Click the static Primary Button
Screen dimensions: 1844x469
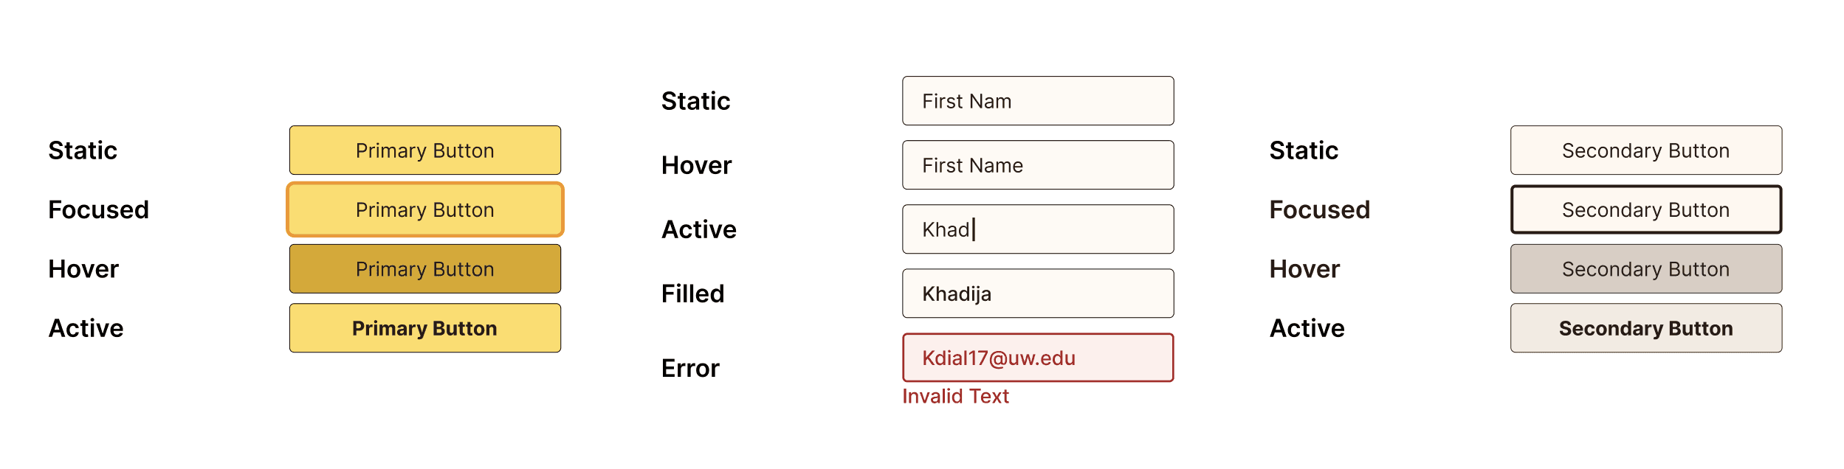424,150
